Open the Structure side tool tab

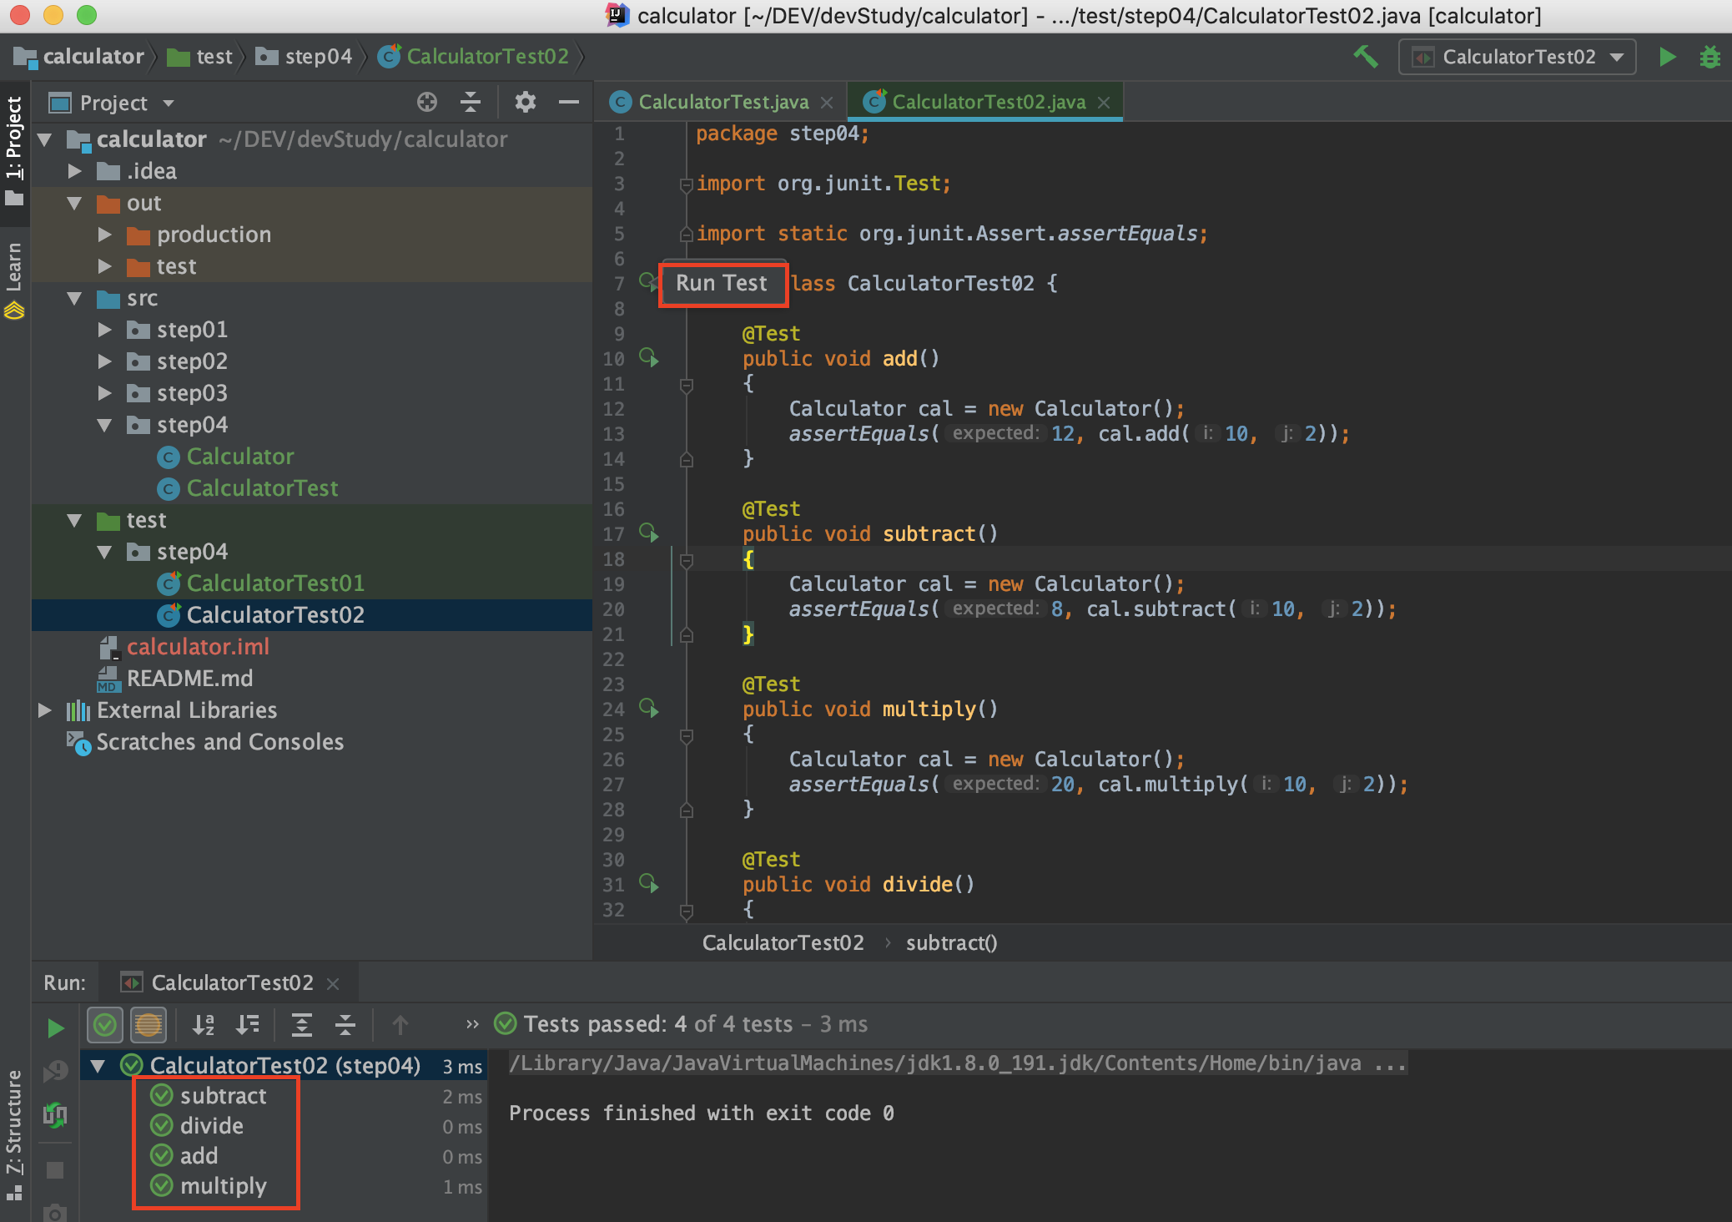coord(14,1134)
